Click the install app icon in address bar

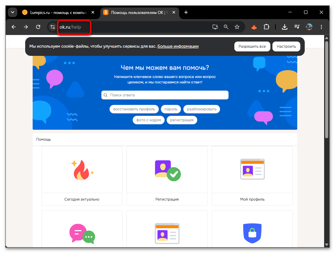coord(215,27)
